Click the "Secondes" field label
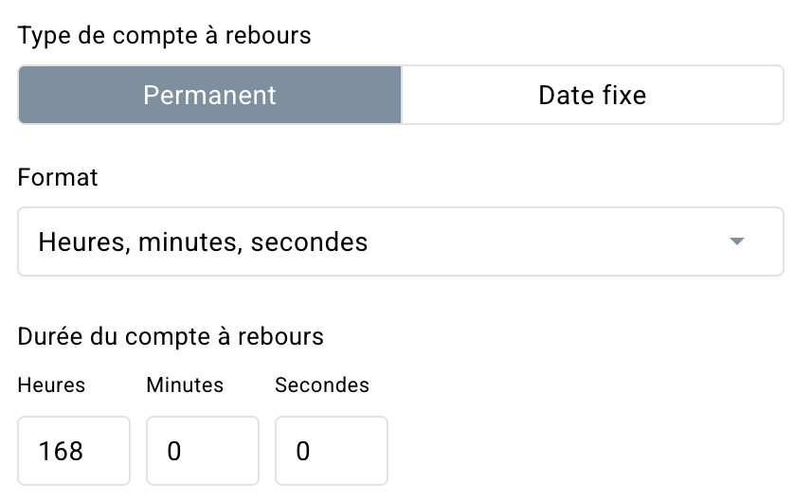This screenshot has height=500, width=811. tap(322, 385)
